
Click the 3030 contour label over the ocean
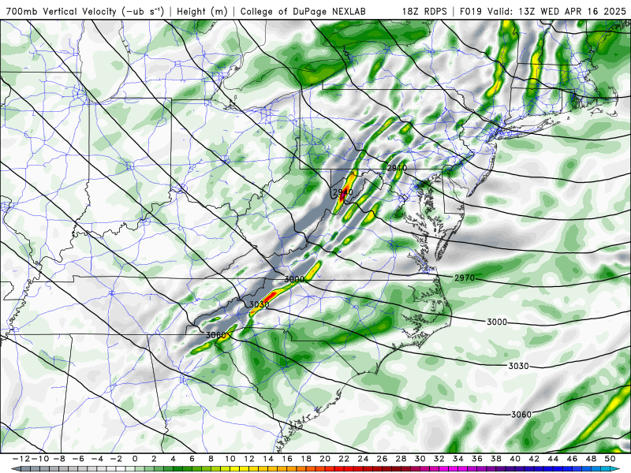(x=518, y=366)
